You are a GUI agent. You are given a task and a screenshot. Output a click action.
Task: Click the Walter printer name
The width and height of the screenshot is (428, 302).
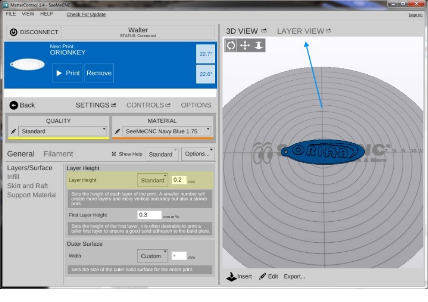(x=138, y=30)
